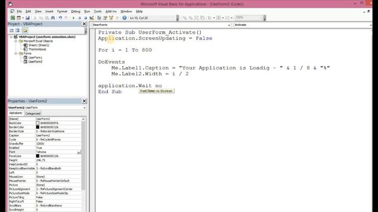Open the Tools menu

(x=97, y=11)
